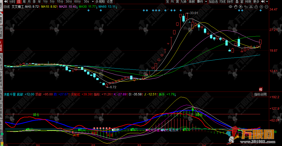Click the eye icon to toggle chart visibility
Viewport: 282px width, 146px height.
231,7
